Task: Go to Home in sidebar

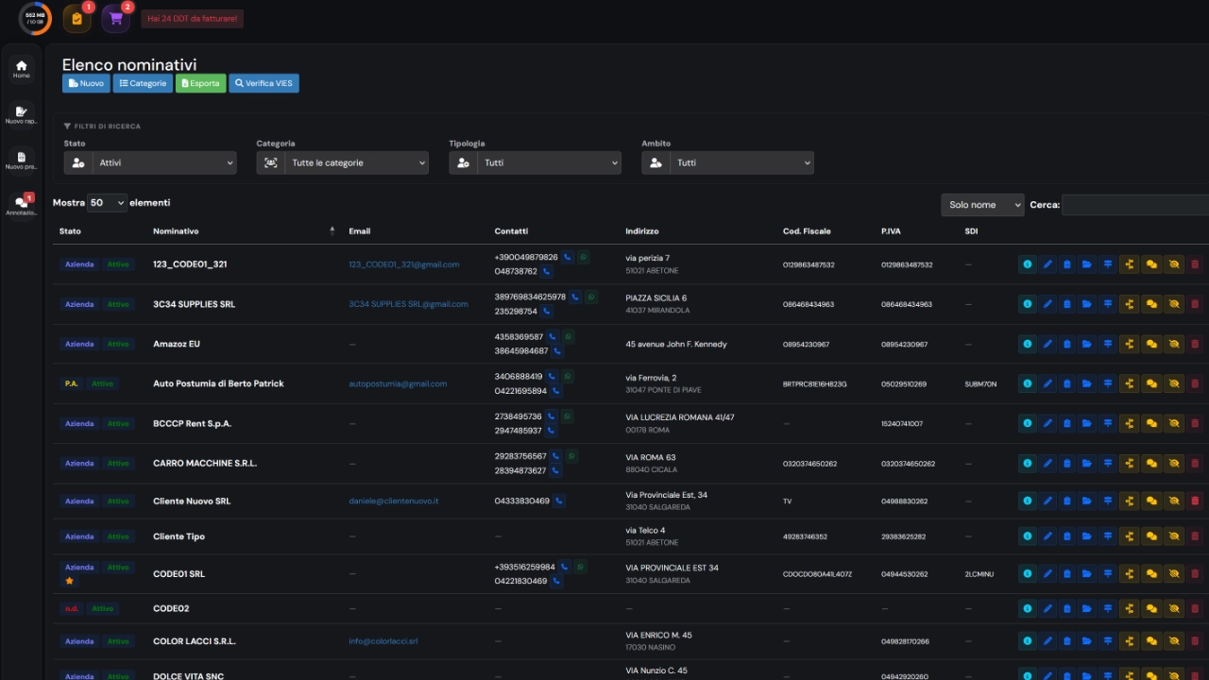Action: 22,69
